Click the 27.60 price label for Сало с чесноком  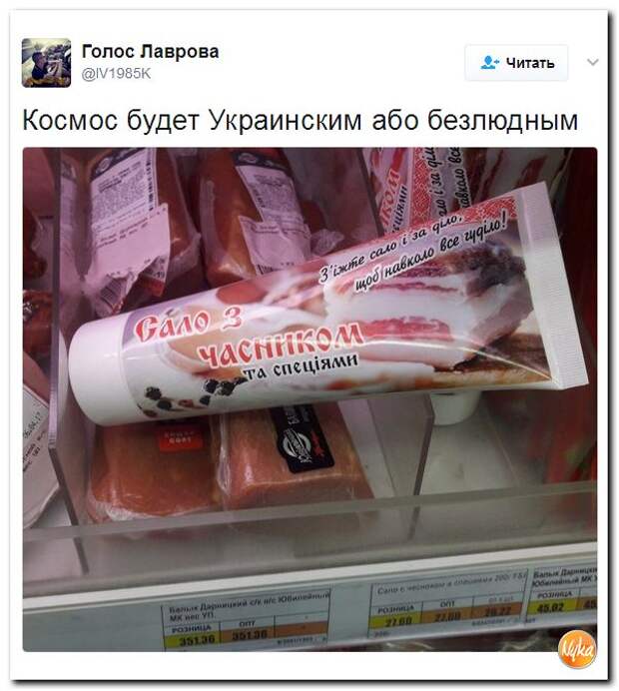394,621
